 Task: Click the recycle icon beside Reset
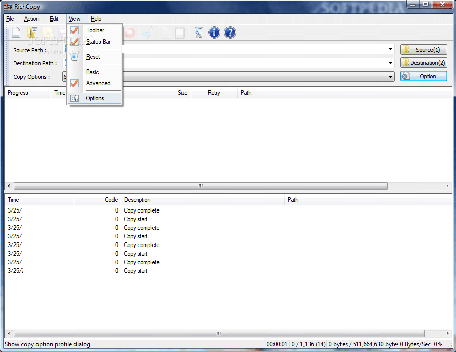click(x=74, y=57)
